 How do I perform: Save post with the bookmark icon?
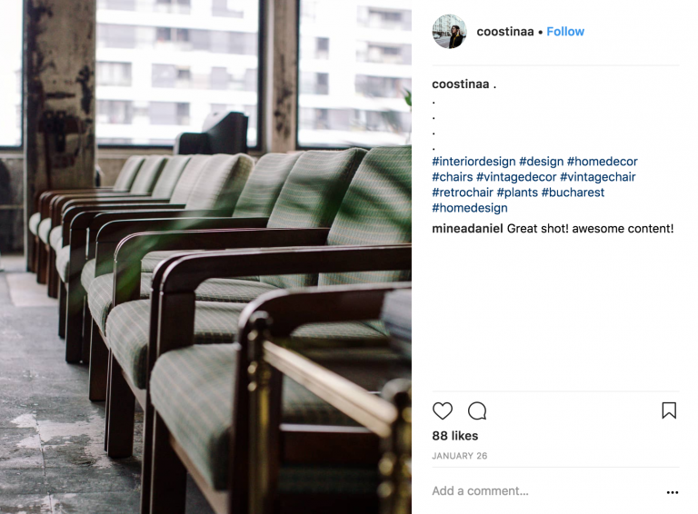click(x=669, y=410)
